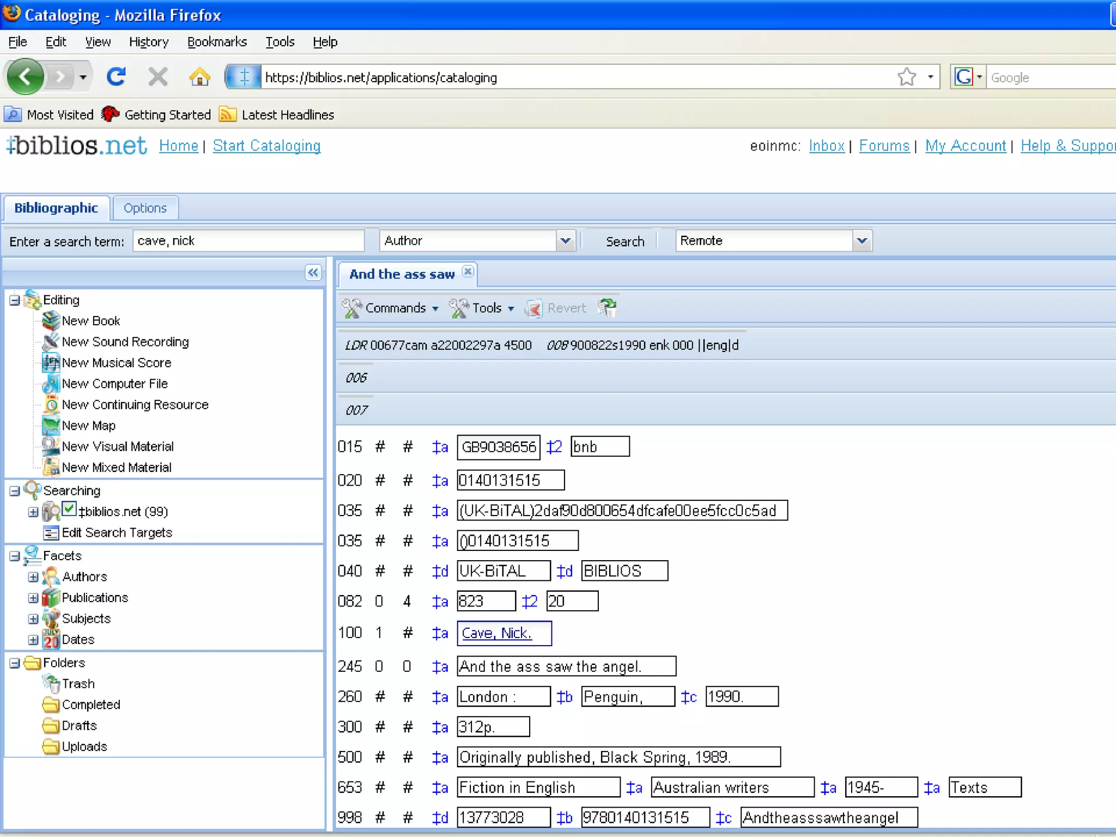Click the icon right of Revert
This screenshot has height=837, width=1116.
click(x=606, y=308)
